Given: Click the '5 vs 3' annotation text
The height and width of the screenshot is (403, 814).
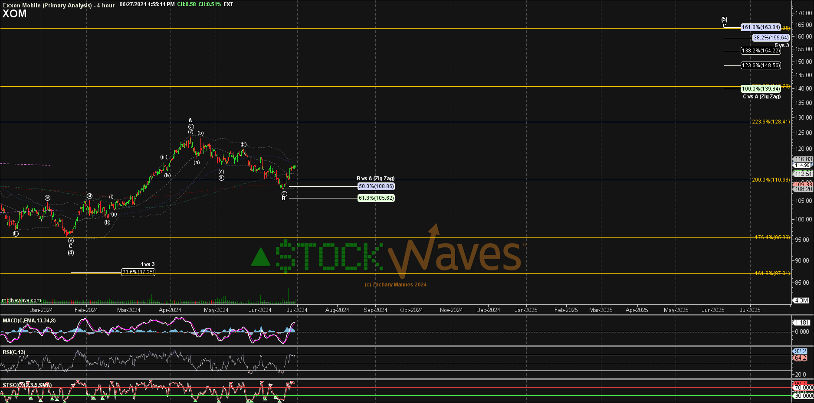Looking at the screenshot, I should (x=782, y=45).
